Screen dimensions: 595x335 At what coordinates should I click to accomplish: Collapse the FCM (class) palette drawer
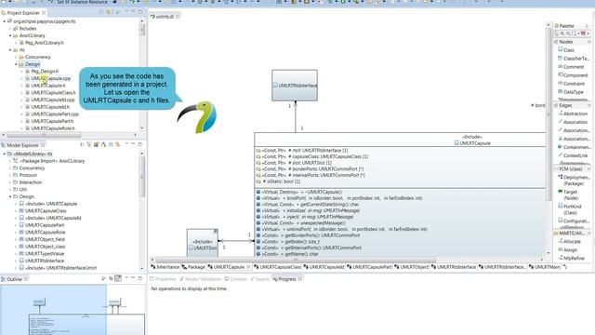click(572, 168)
